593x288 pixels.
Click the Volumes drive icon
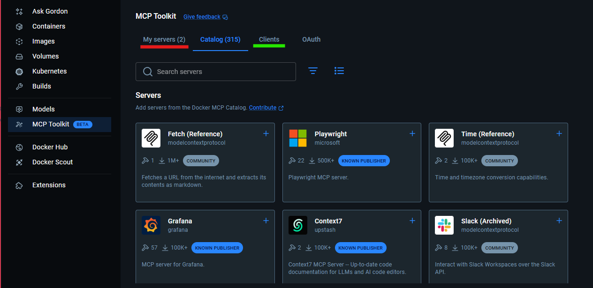point(19,56)
